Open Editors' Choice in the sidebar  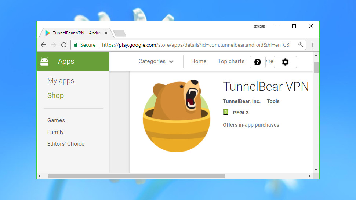point(66,144)
